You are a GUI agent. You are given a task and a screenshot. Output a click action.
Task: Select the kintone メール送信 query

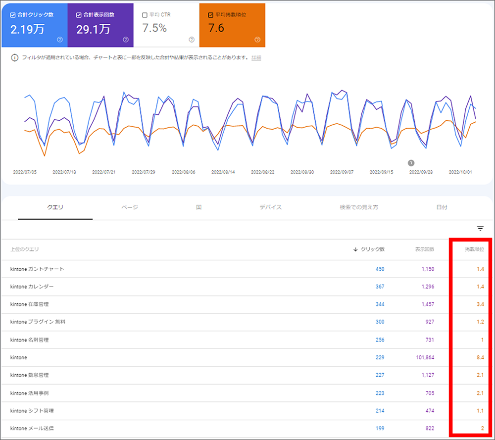tap(32, 429)
